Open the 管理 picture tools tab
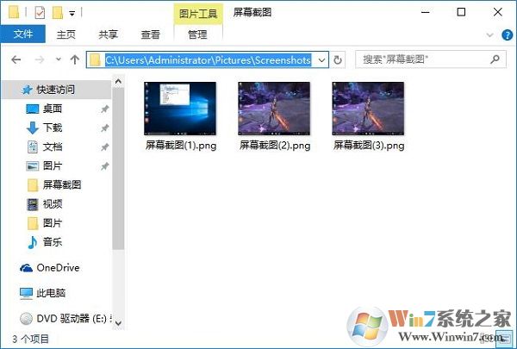Viewport: 517px width, 349px height. [x=197, y=34]
